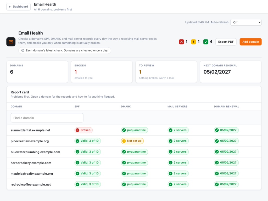The height and width of the screenshot is (201, 268).
Task: Click mapleleafrealty's Valid SPF badge
Action: pyautogui.click(x=87, y=174)
